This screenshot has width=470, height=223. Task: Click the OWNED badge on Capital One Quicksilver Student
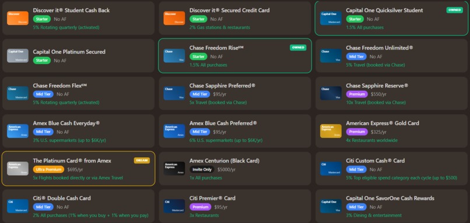[454, 10]
